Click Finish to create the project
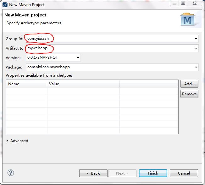This screenshot has height=185, width=205. [153, 173]
